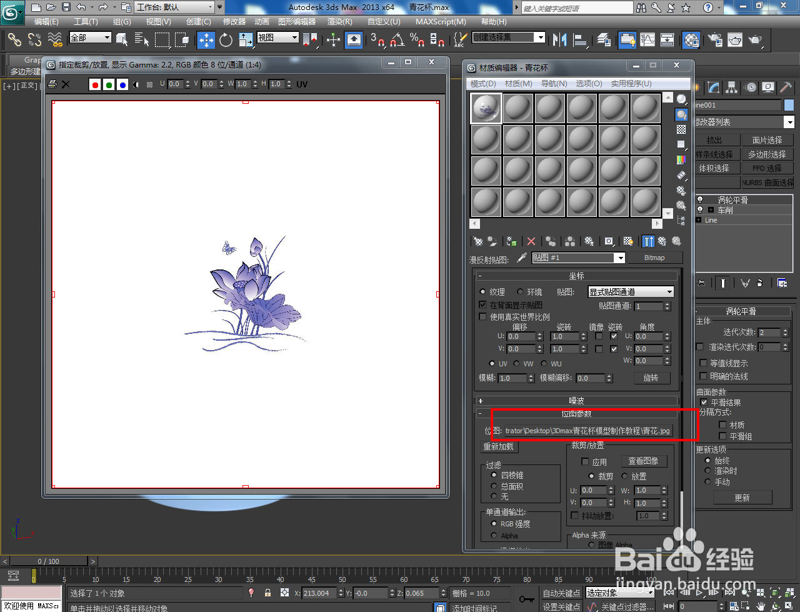
Task: Click Show Shaded Material in Viewport icon
Action: tap(628, 241)
